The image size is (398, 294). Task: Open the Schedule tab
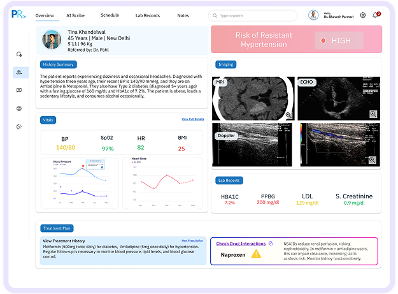[x=110, y=15]
